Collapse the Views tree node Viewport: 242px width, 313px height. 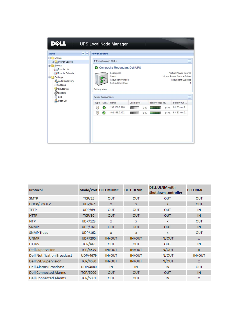[49, 58]
